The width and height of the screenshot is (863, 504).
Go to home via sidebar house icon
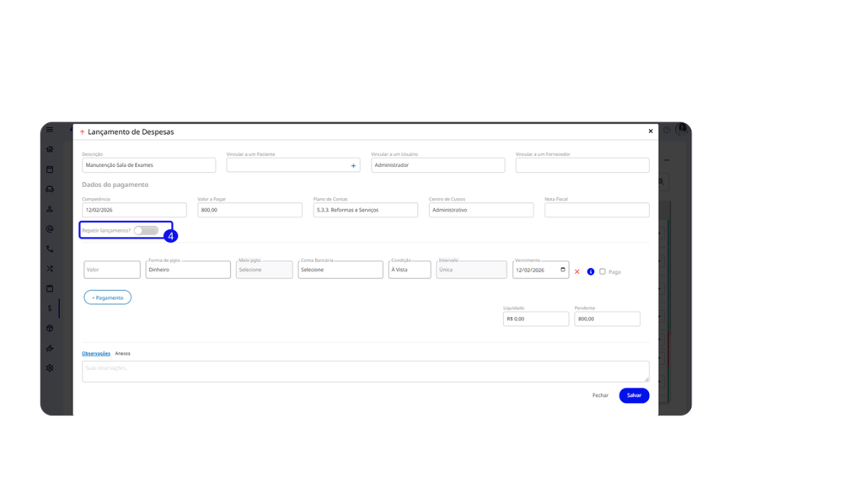coord(50,149)
